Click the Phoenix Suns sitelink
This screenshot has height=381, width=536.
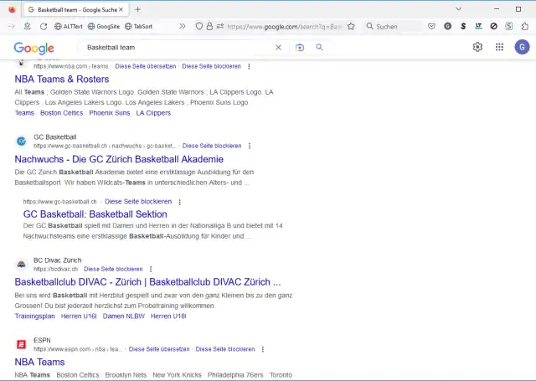(109, 113)
